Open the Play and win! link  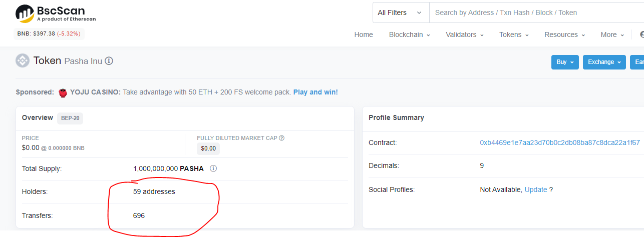coord(315,92)
